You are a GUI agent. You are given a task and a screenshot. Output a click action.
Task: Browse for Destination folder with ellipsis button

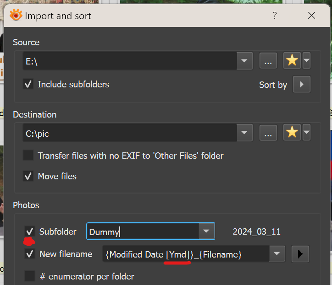click(x=268, y=133)
